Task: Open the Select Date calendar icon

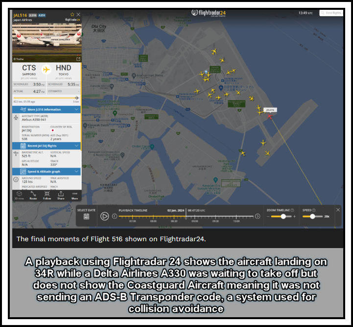Action: 87,217
